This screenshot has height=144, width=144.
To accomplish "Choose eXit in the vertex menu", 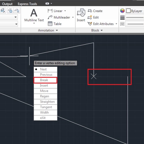I will [46, 118].
